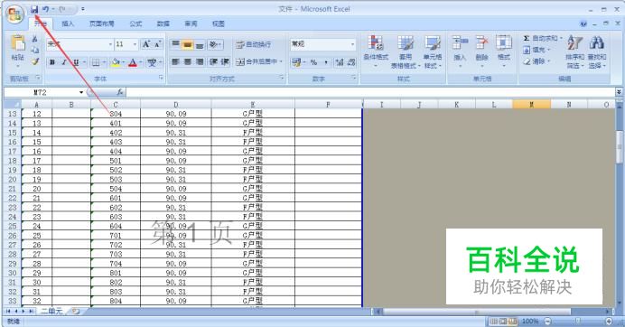Toggle Bold formatting

pyautogui.click(x=52, y=62)
